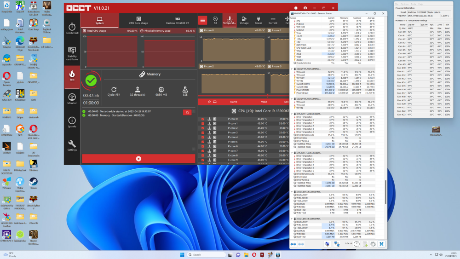Collapse second GIGABYTE Z690 GAMING sensor group

point(292,99)
